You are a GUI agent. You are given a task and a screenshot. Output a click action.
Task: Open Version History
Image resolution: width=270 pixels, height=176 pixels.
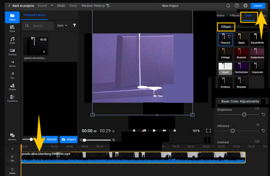(x=95, y=6)
